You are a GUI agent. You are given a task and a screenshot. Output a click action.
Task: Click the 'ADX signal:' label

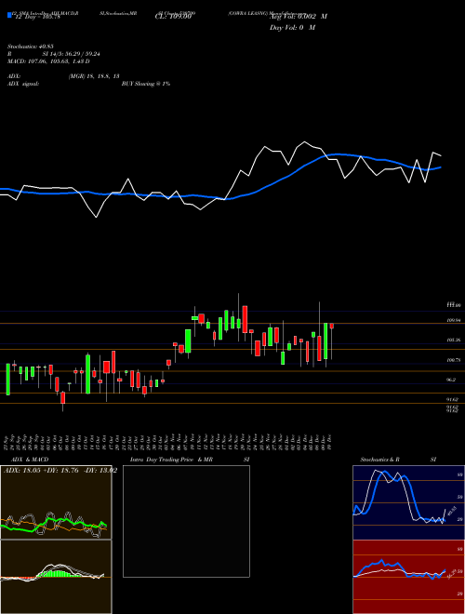click(x=23, y=84)
